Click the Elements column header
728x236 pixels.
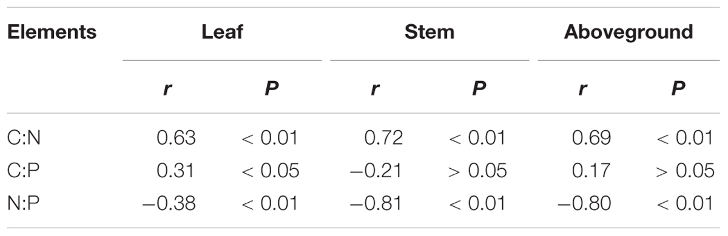tap(52, 32)
